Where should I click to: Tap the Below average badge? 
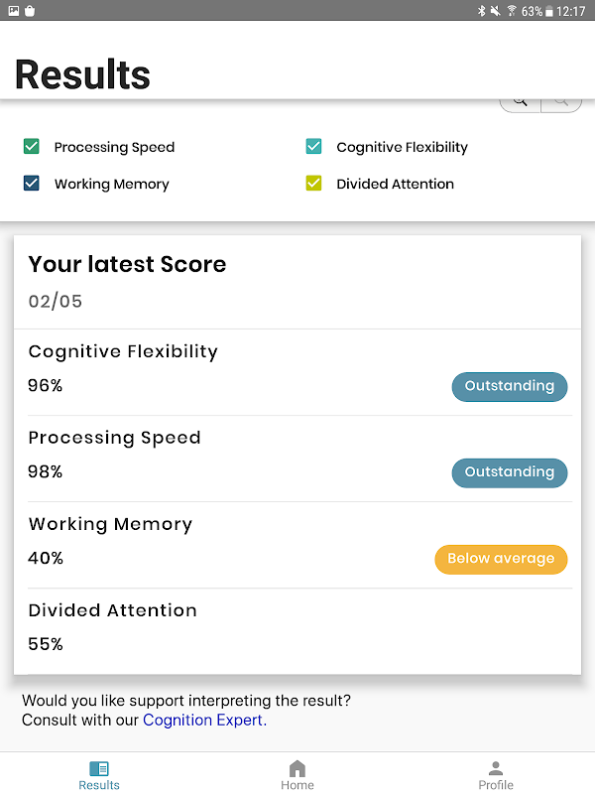(501, 559)
